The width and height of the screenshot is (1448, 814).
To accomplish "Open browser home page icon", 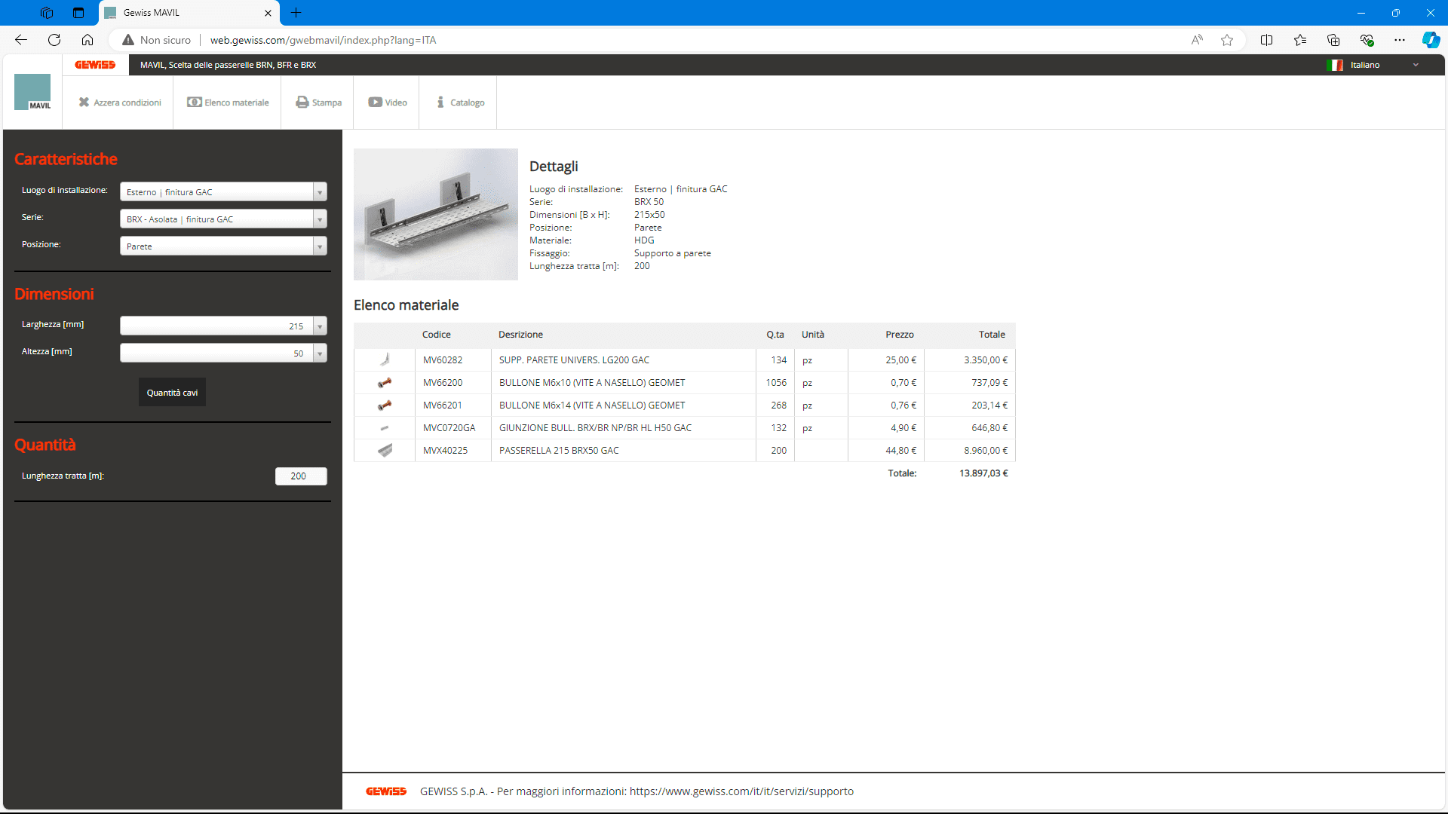I will 87,40.
